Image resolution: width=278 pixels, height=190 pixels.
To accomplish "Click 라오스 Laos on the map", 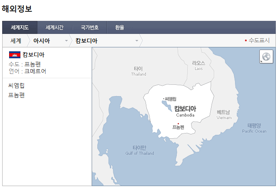I will click(199, 65).
